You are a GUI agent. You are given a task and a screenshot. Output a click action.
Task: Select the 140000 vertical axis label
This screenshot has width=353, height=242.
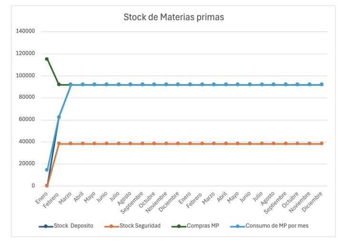click(25, 31)
